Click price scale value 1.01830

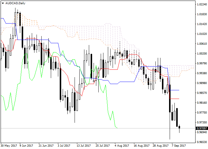pyautogui.click(x=202, y=14)
